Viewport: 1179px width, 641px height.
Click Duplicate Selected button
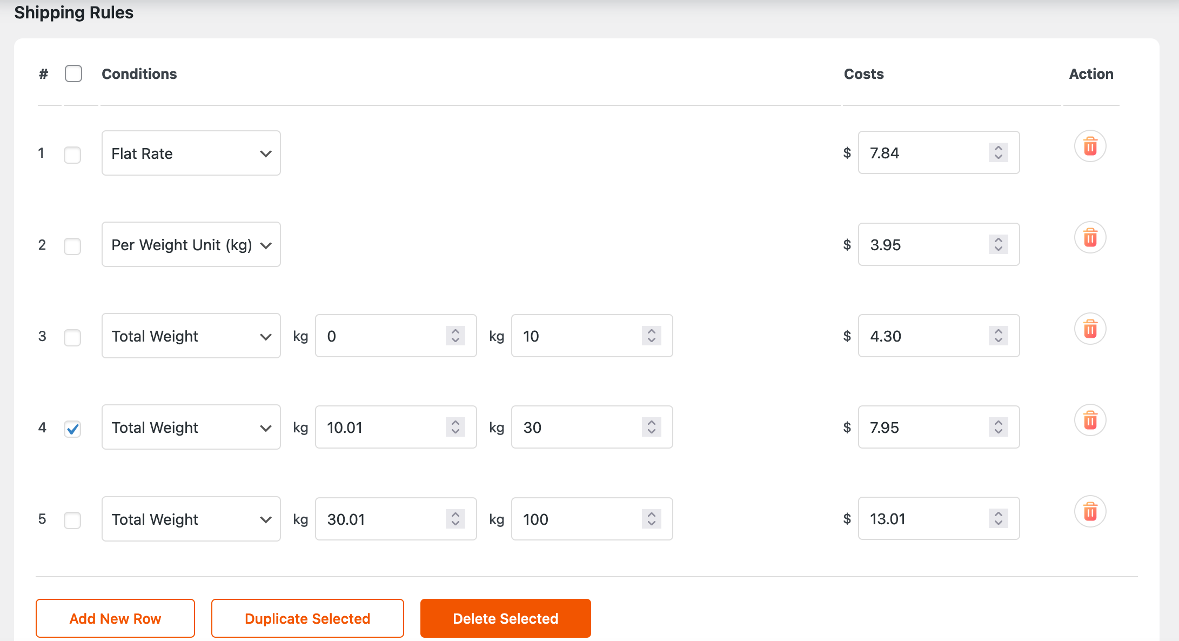point(307,618)
